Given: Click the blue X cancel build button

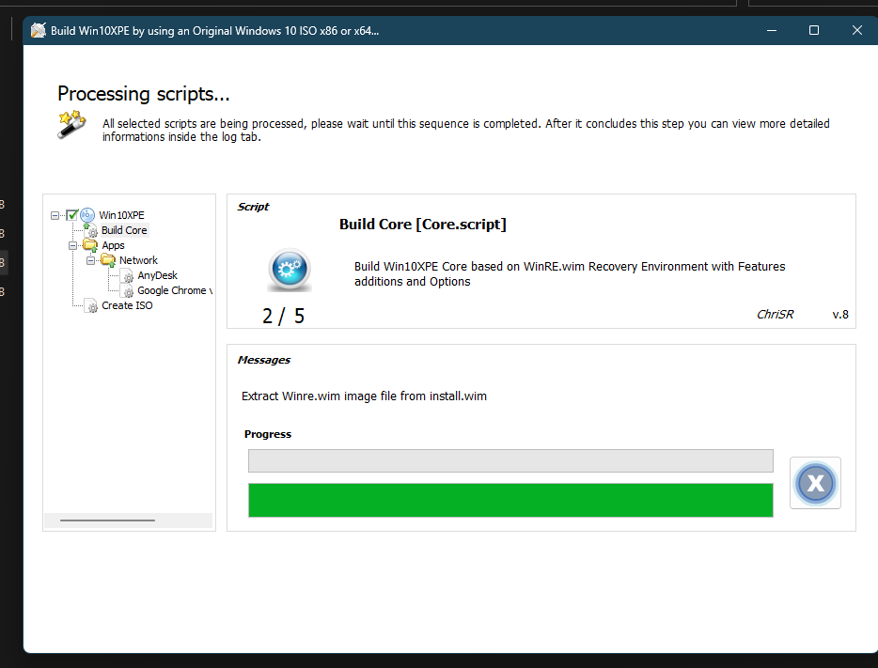Looking at the screenshot, I should click(x=815, y=483).
